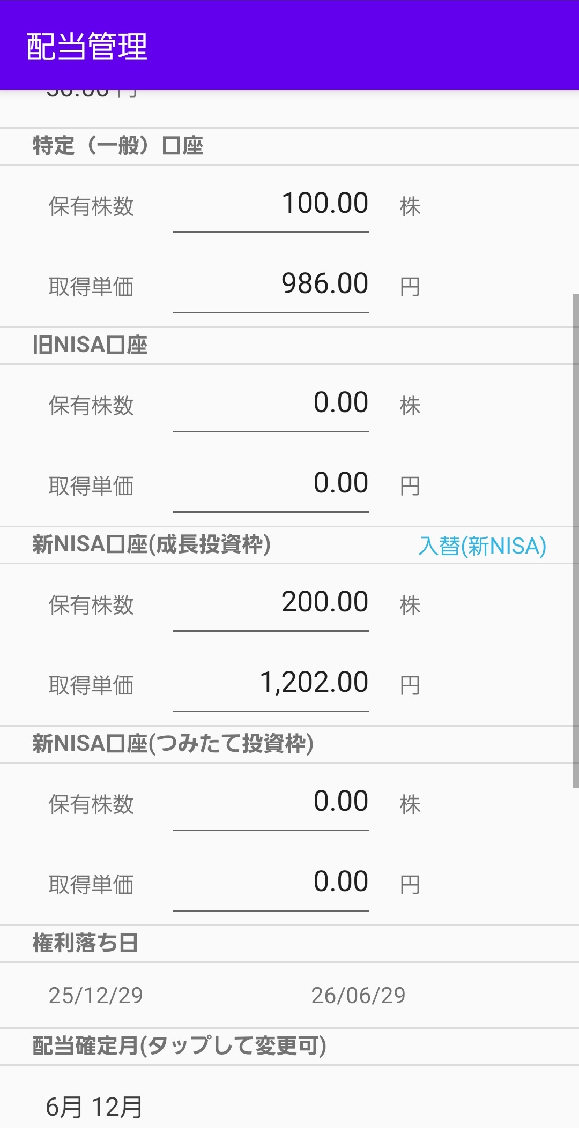Edit 特定口座 保有株数 field showing 100.00
Image resolution: width=579 pixels, height=1128 pixels.
[271, 205]
